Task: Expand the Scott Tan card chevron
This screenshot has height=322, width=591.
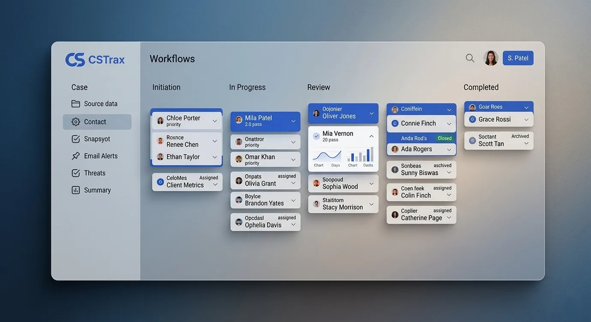Action: [526, 144]
